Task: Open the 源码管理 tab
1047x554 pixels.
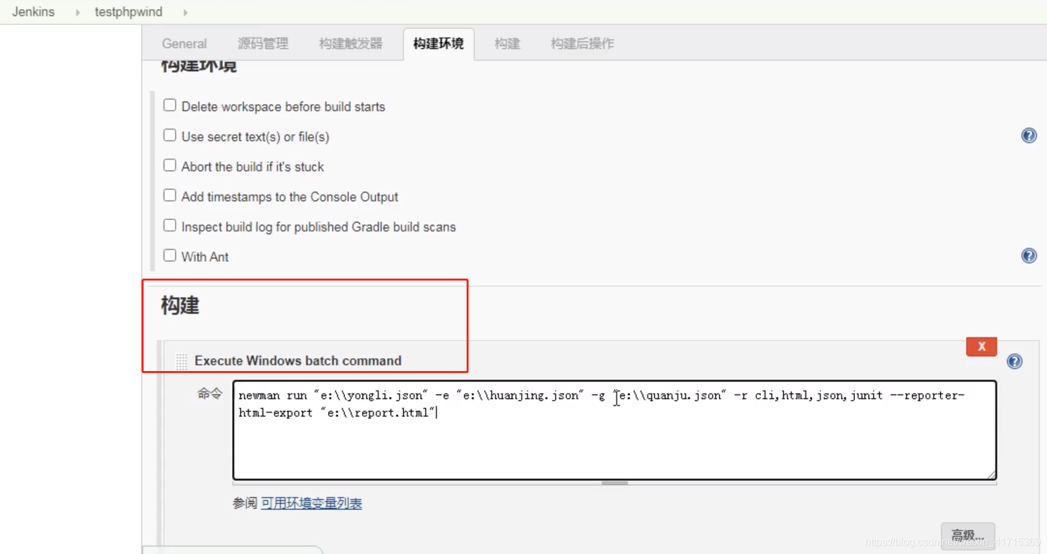Action: [x=263, y=44]
